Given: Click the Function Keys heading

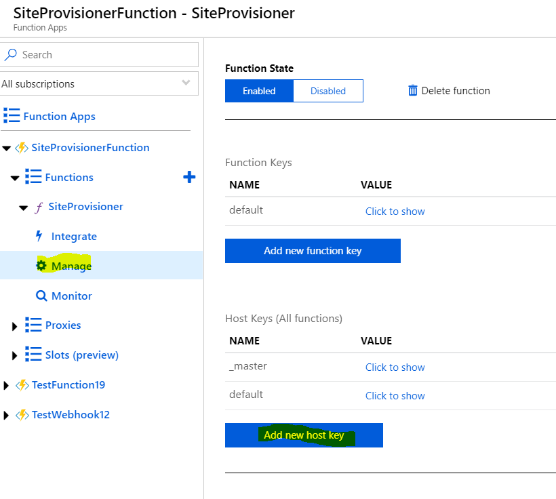Looking at the screenshot, I should (x=258, y=163).
